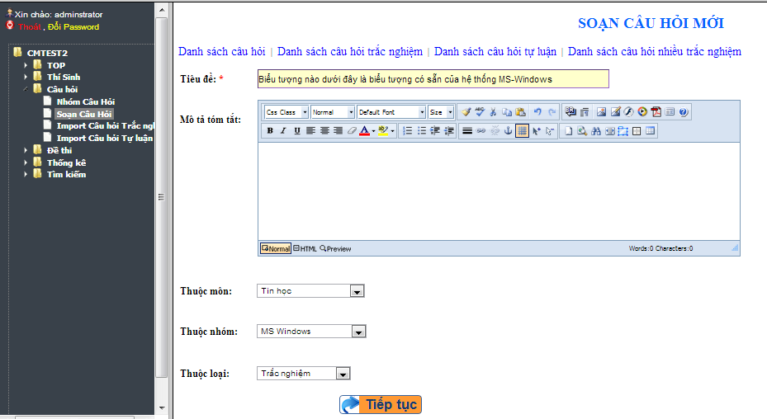Screen dimensions: 767x419
Task: Open the image editor pencil icon
Action: click(x=615, y=112)
